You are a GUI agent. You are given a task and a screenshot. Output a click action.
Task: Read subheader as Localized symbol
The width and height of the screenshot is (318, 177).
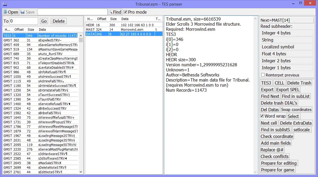click(x=287, y=47)
